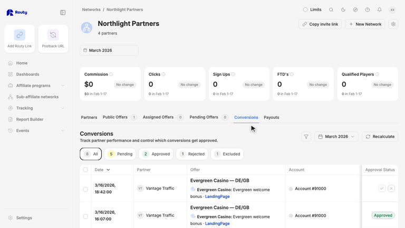Image resolution: width=405 pixels, height=228 pixels.
Task: Open Postback URL card
Action: [53, 39]
